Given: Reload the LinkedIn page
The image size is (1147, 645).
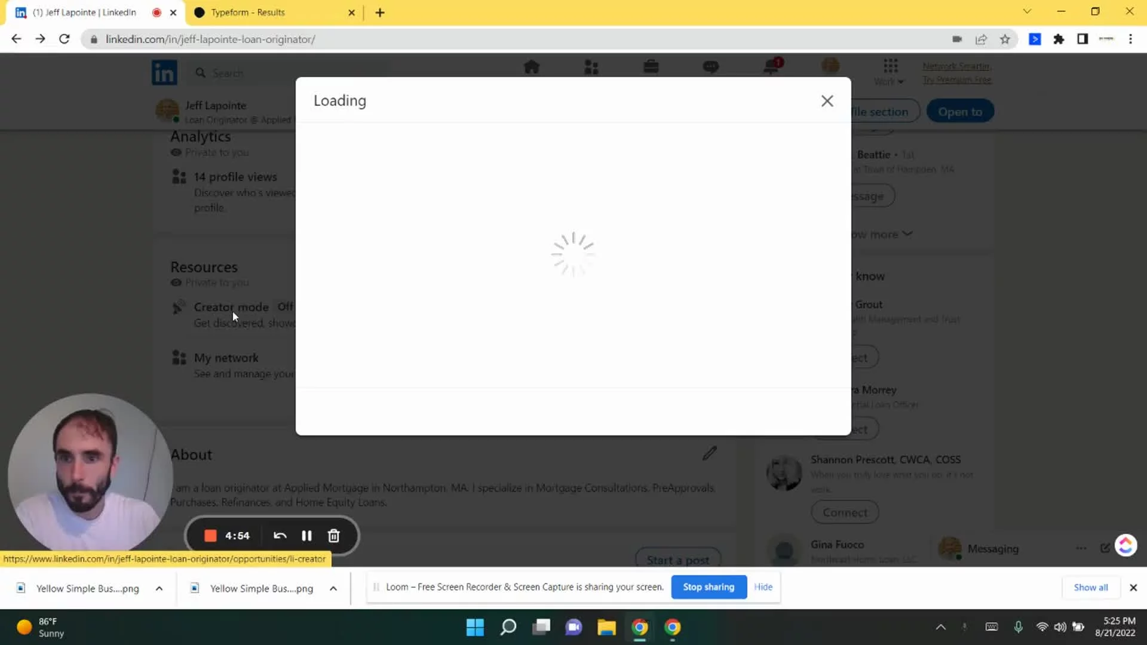Looking at the screenshot, I should coord(65,39).
